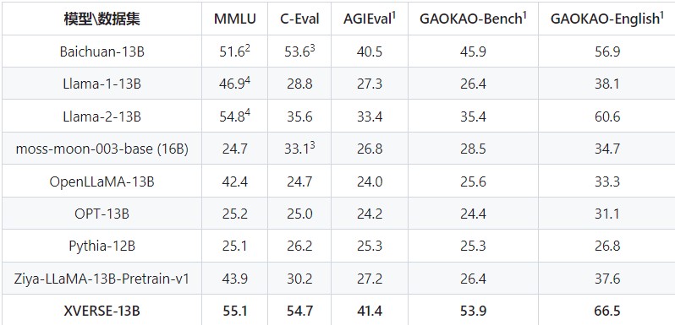
Task: Click the bold XVERSE-13B row label
Action: [x=102, y=311]
